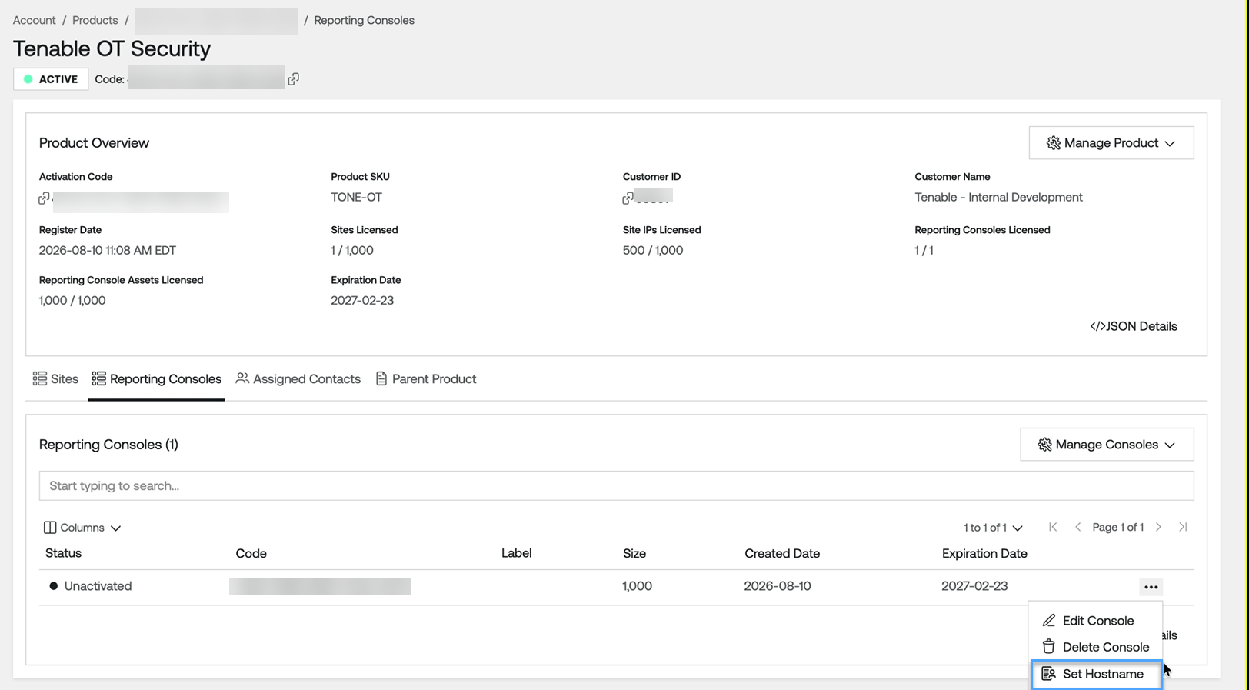Select the Reporting Consoles tab
The width and height of the screenshot is (1249, 690).
click(156, 379)
